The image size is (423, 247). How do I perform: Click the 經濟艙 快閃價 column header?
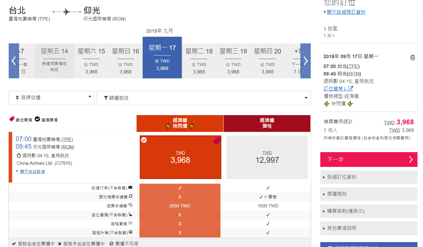point(180,123)
